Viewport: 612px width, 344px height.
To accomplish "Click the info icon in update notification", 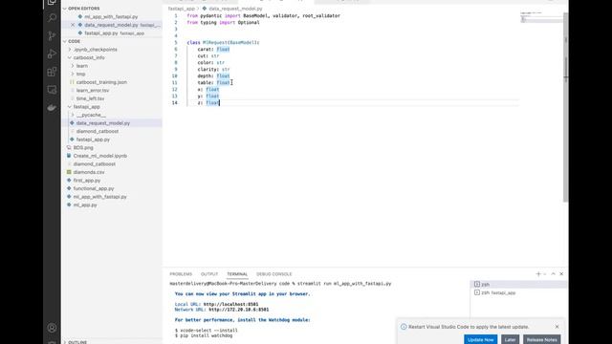I will tap(404, 327).
